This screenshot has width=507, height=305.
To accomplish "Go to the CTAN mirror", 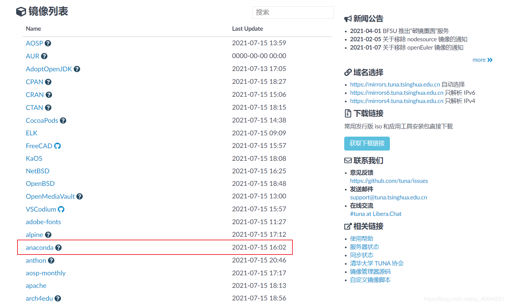I will point(34,108).
